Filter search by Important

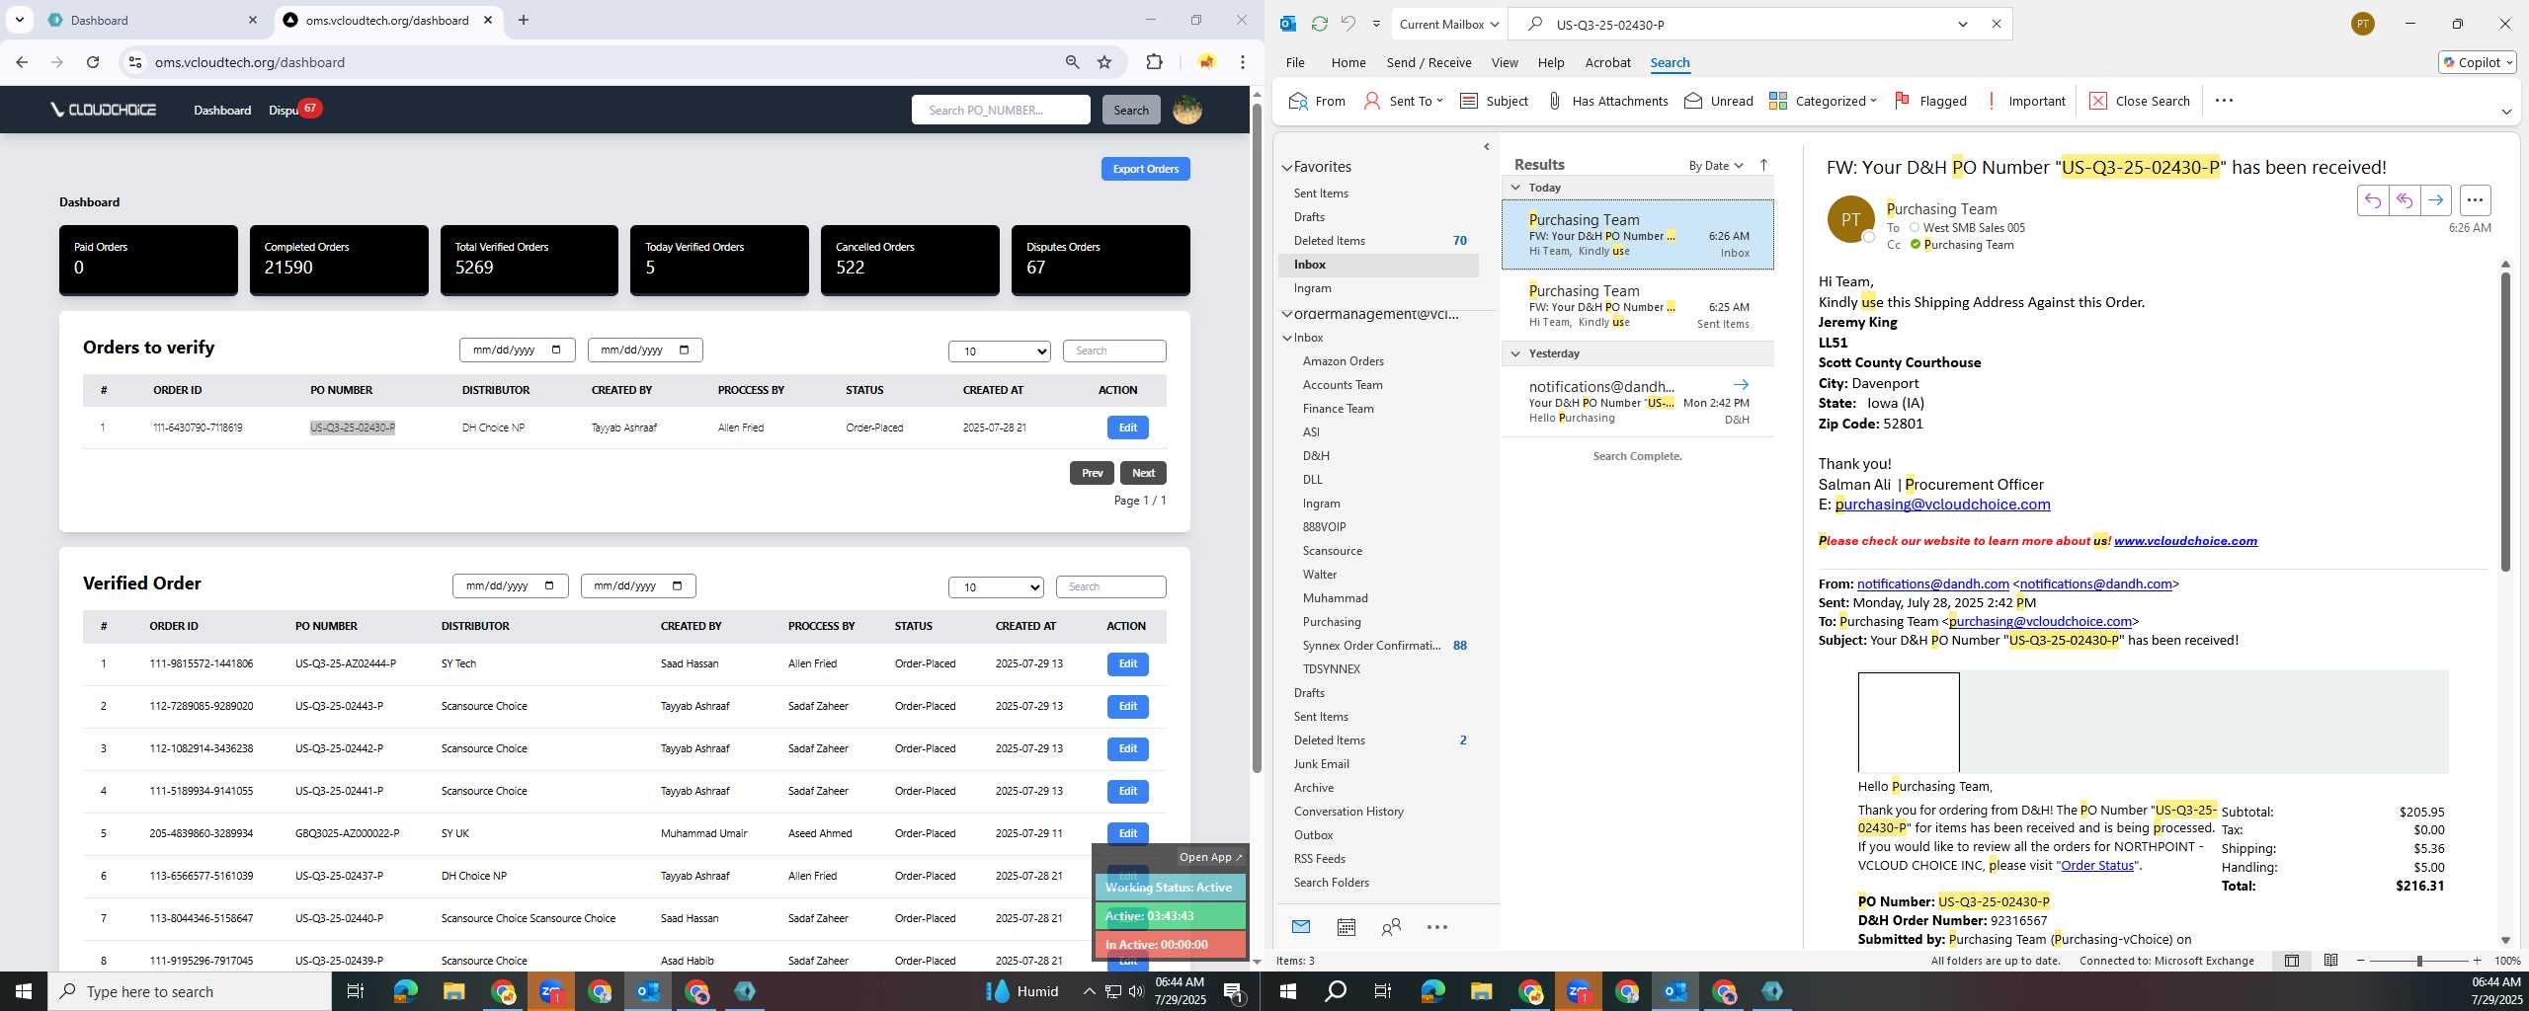(x=2025, y=101)
